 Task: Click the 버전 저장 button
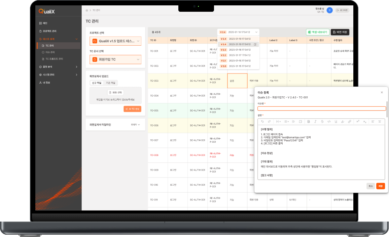pos(340,32)
